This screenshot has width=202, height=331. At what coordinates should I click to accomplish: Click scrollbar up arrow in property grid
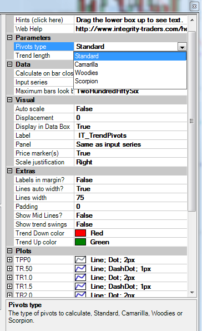pyautogui.click(x=192, y=20)
